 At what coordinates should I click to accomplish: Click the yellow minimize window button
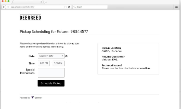(5, 1)
